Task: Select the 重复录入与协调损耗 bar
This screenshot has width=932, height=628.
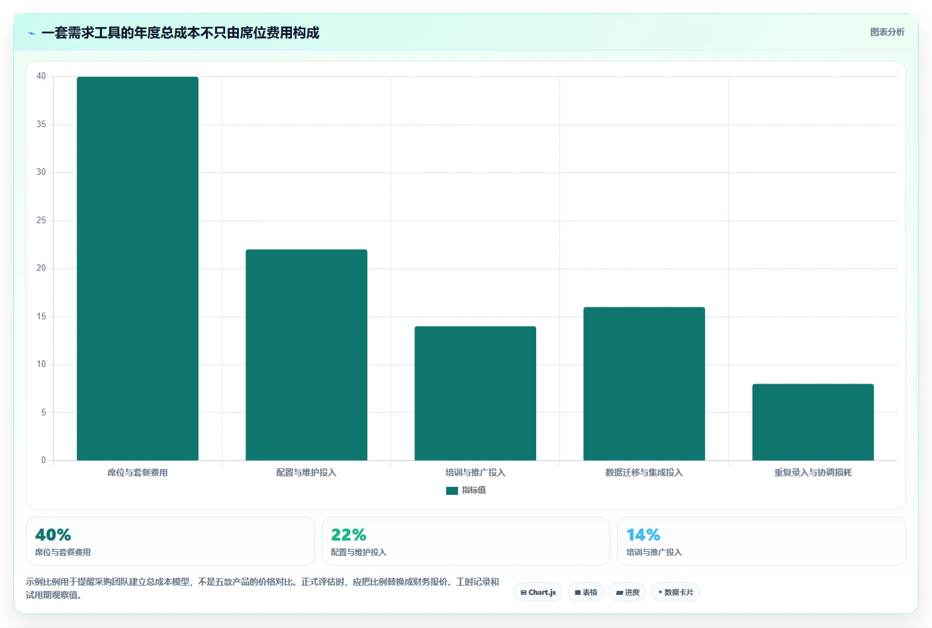Action: 813,422
